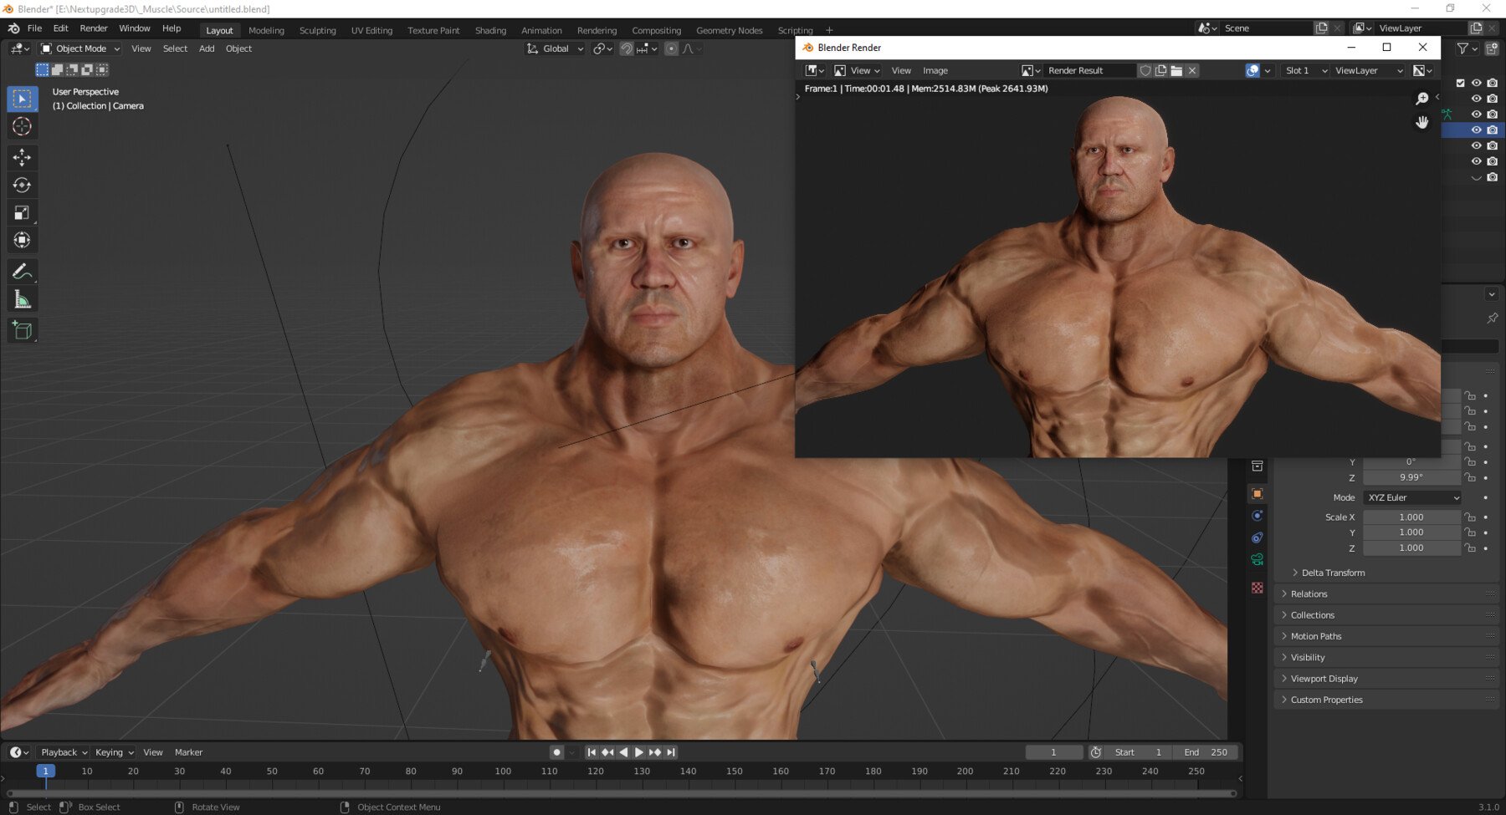Select the Move tool in the viewport toolbar
Image resolution: width=1506 pixels, height=815 pixels.
(23, 157)
